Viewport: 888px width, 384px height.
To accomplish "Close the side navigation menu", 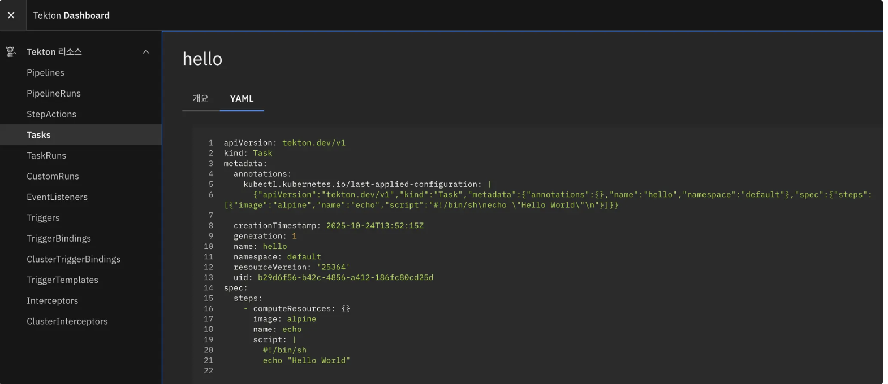I will click(x=11, y=15).
